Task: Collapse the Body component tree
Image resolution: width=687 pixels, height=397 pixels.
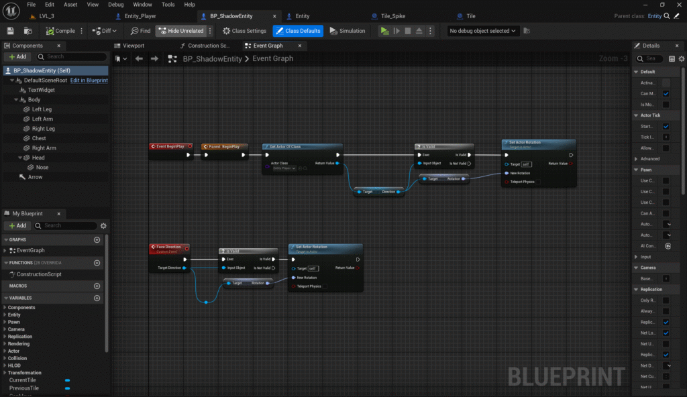Action: (x=16, y=100)
